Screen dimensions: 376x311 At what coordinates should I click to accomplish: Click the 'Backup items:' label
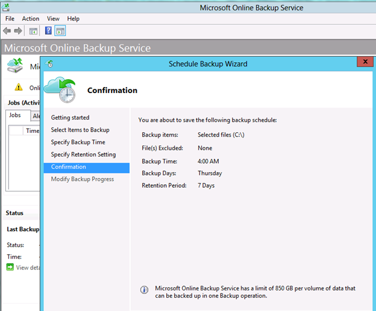160,135
